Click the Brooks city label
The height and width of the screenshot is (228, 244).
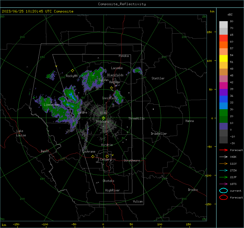pos(193,190)
